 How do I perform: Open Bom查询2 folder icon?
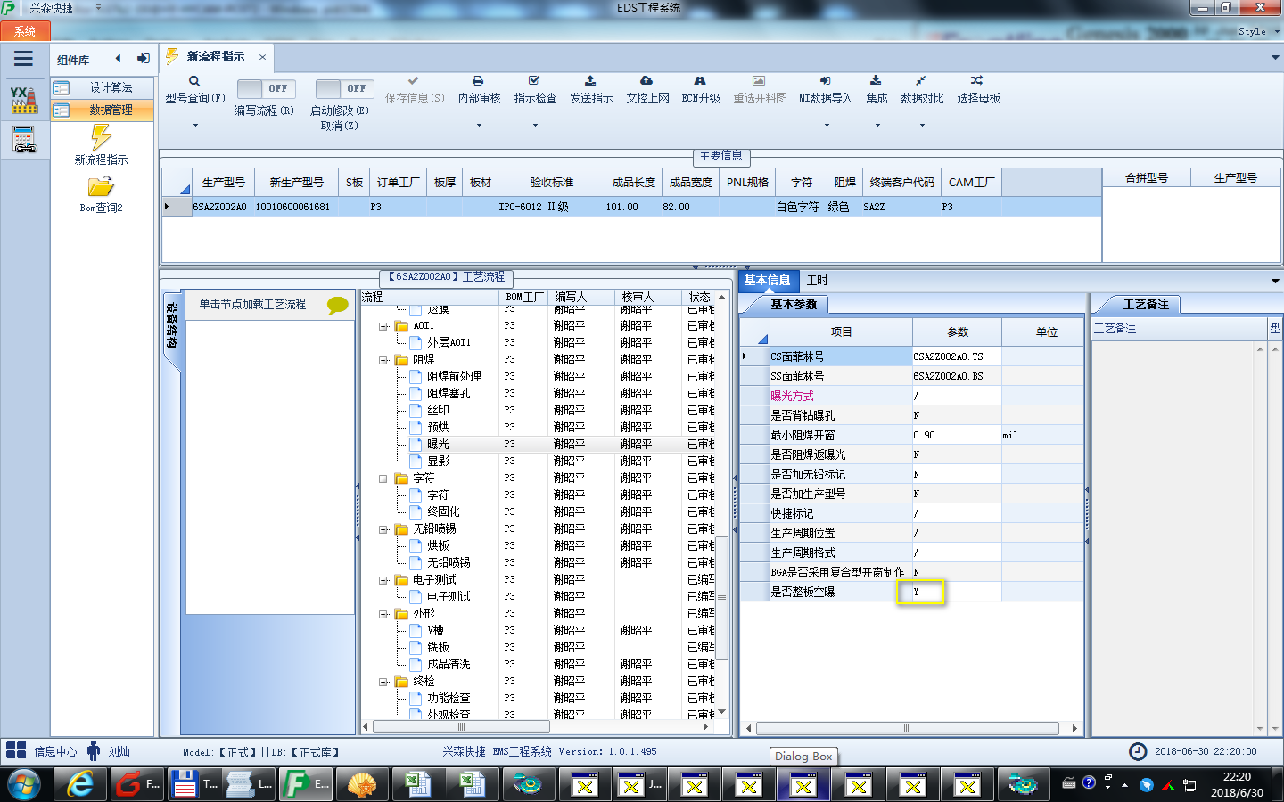point(101,186)
